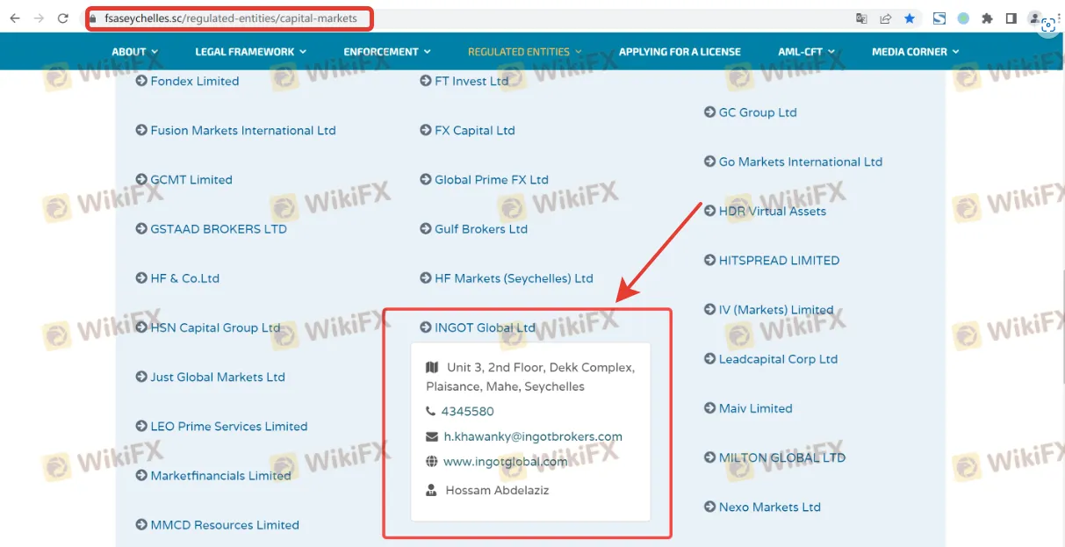The height and width of the screenshot is (547, 1065).
Task: Click the screenshot capture overlay icon
Action: pos(1048,25)
